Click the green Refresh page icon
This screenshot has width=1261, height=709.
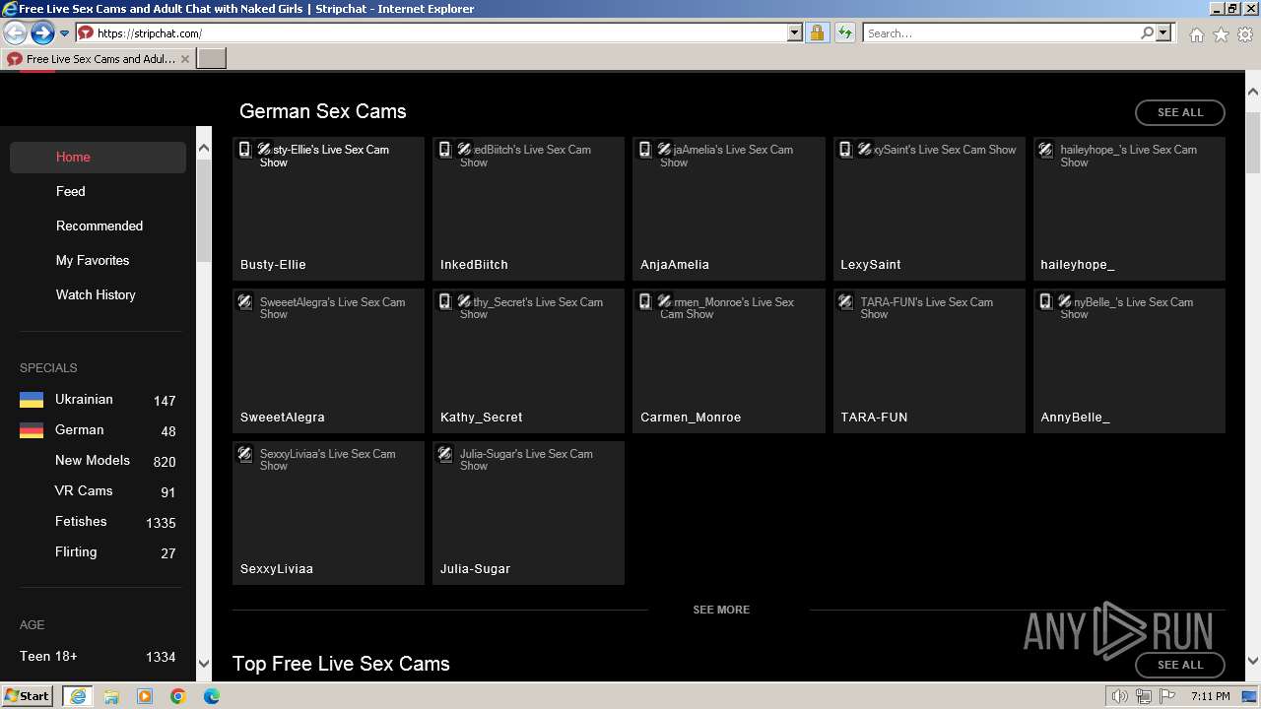coord(844,32)
